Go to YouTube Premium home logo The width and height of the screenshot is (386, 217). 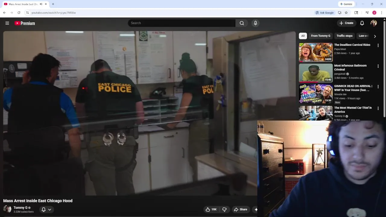(25, 23)
